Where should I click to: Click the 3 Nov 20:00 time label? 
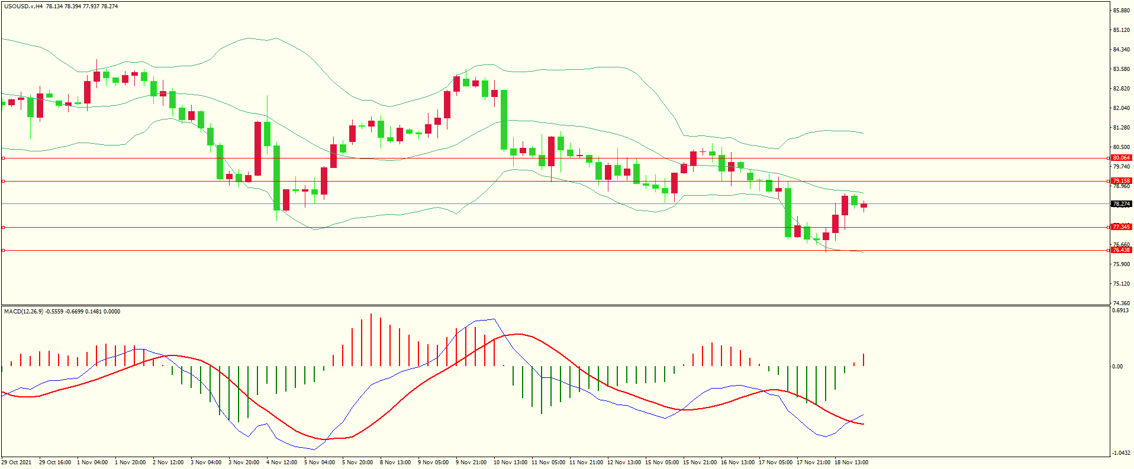[x=244, y=462]
